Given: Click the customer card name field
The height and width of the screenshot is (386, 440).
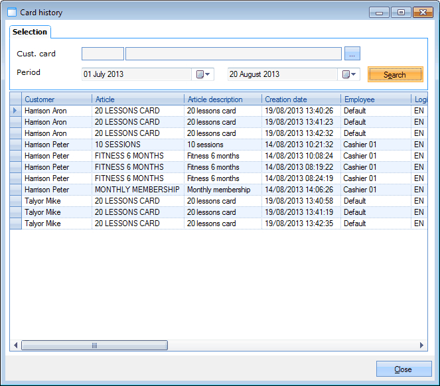Looking at the screenshot, I should click(233, 54).
